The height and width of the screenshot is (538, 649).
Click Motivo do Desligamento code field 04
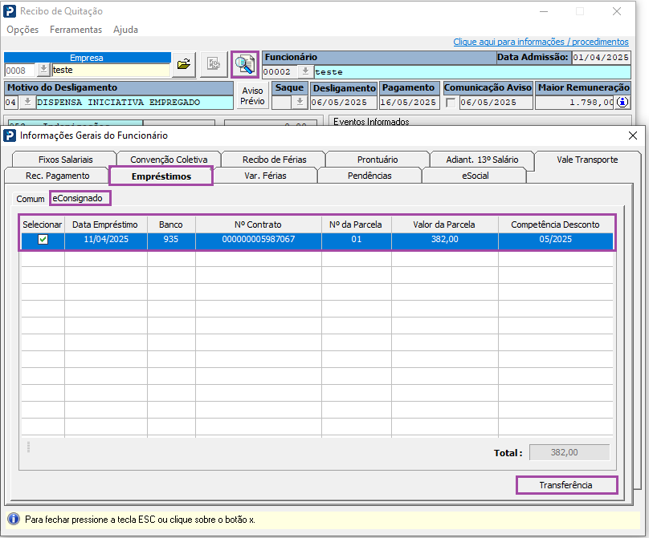coord(11,102)
